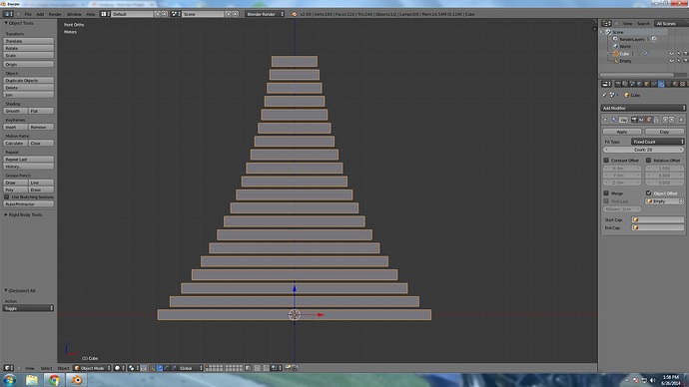689x387 pixels.
Task: Open the Fit Type Fixed Count dropdown
Action: pyautogui.click(x=658, y=142)
